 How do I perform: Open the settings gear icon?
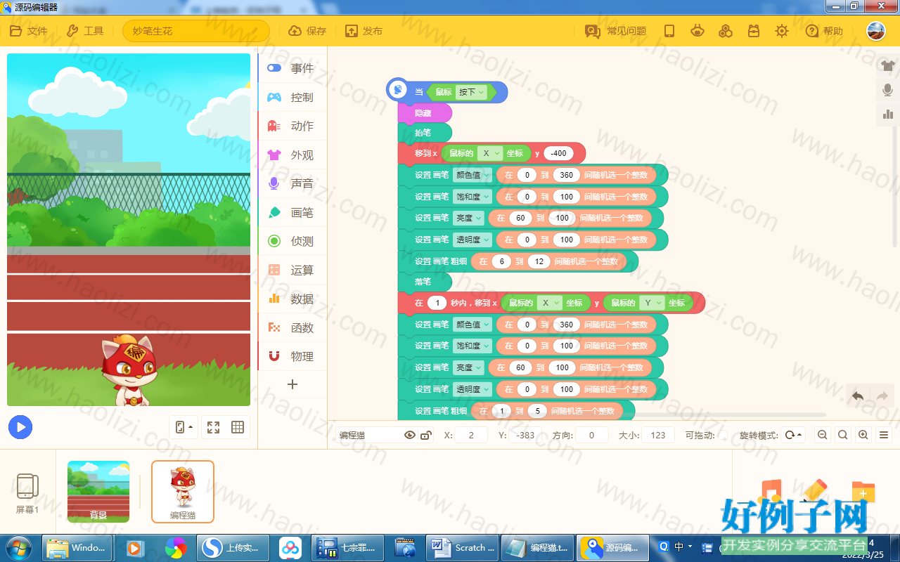point(782,31)
